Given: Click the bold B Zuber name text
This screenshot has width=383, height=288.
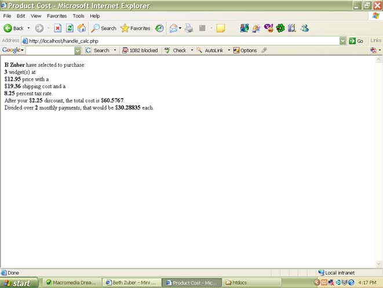Looking at the screenshot, I should coord(14,65).
